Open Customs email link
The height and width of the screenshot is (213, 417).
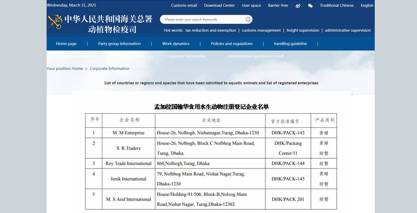click(184, 5)
